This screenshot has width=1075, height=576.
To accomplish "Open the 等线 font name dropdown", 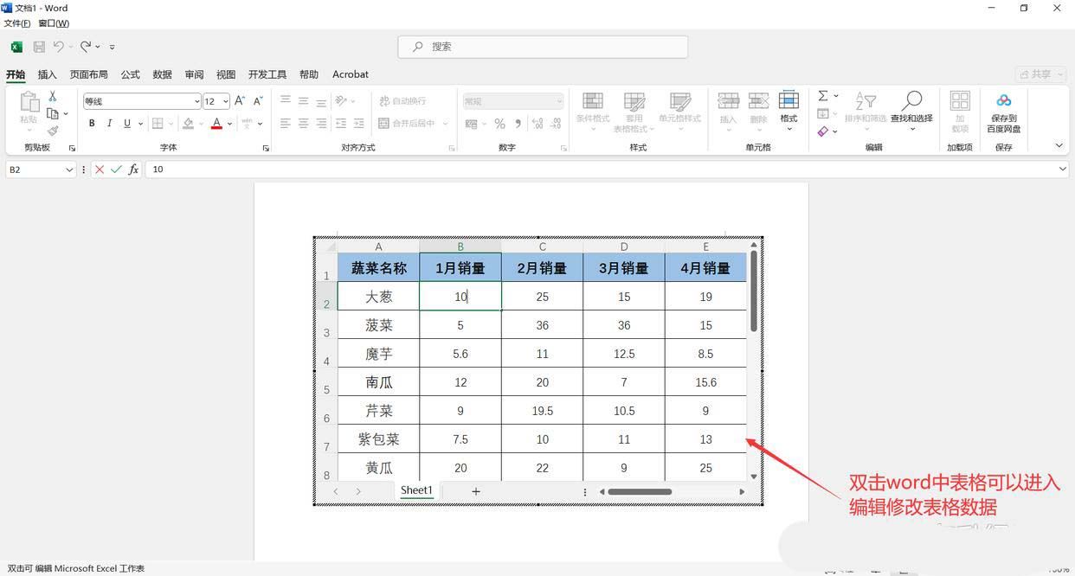I will [x=196, y=101].
